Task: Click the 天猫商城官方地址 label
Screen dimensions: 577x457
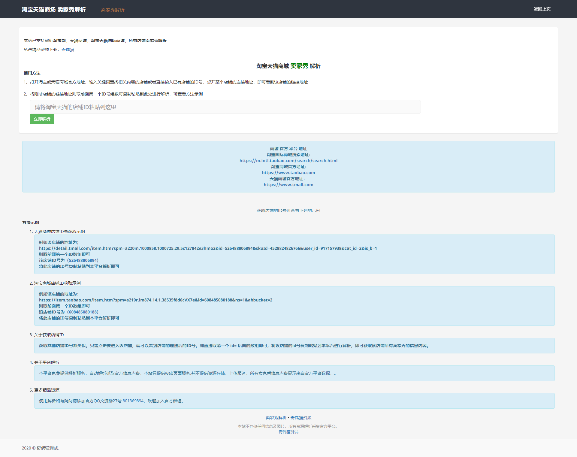Action: coord(287,179)
